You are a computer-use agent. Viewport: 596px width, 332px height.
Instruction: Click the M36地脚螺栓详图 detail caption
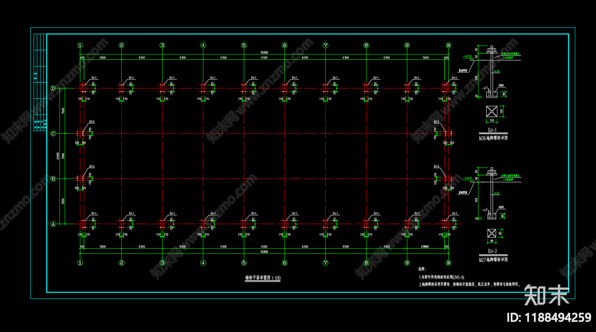(x=493, y=138)
